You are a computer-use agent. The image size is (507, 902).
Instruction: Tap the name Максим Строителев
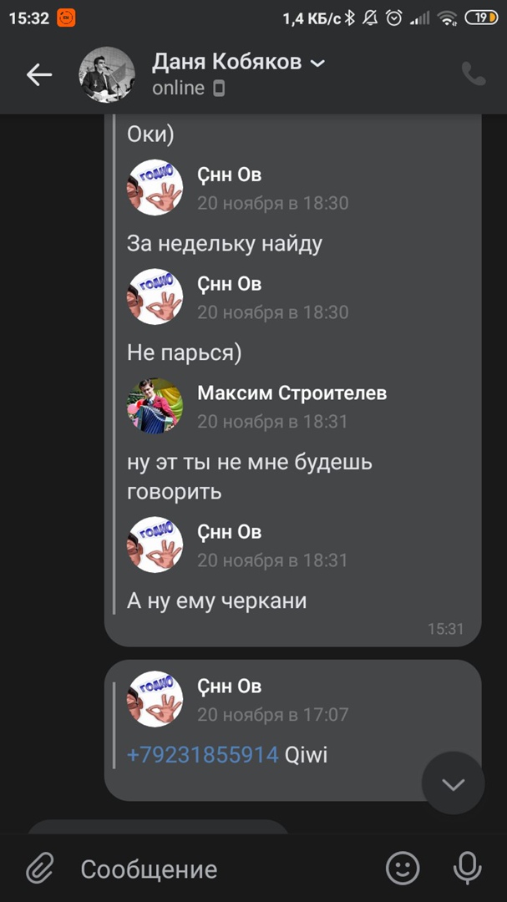point(292,393)
